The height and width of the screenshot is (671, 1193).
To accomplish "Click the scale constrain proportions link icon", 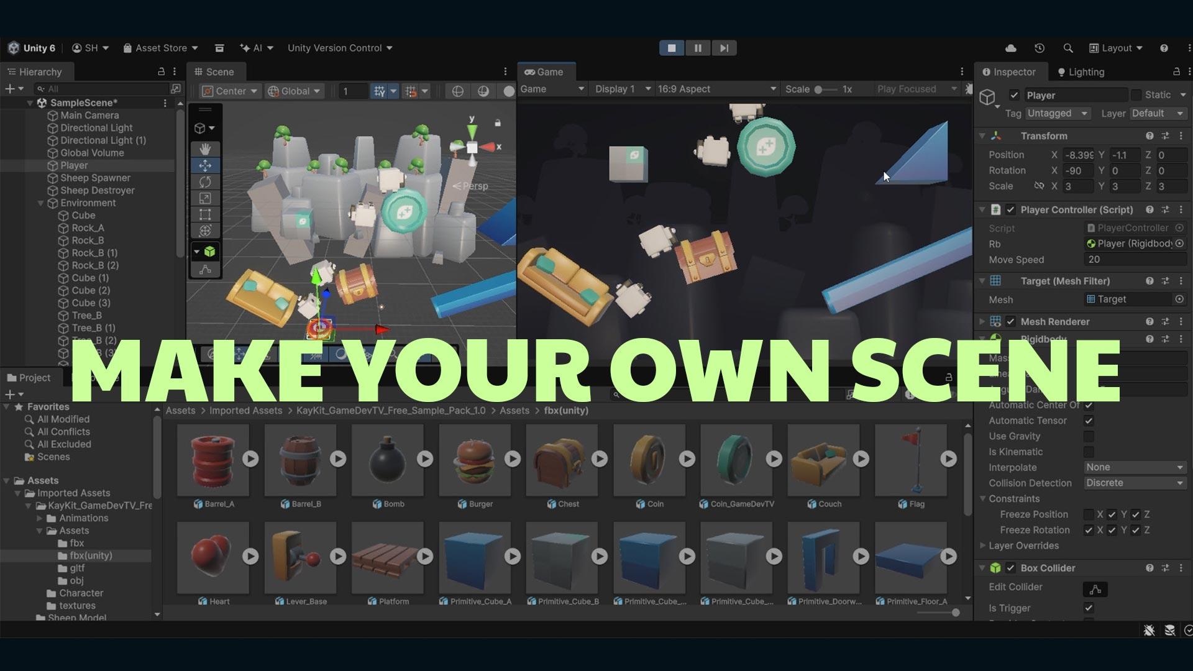I will pyautogui.click(x=1039, y=186).
